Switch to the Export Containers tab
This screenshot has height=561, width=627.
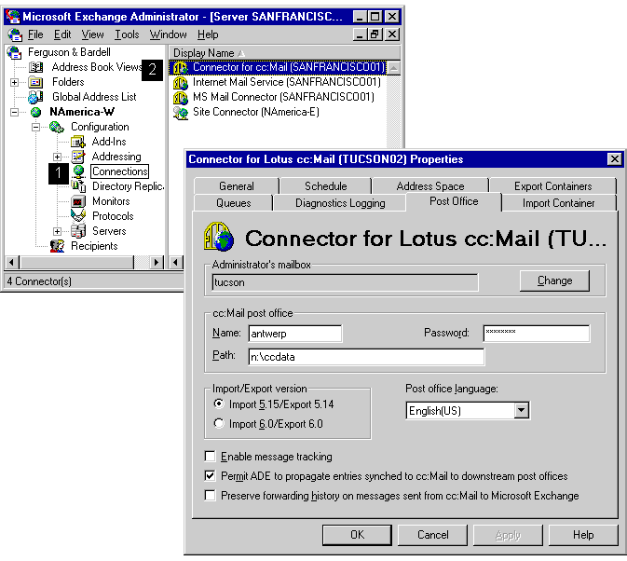pyautogui.click(x=553, y=186)
